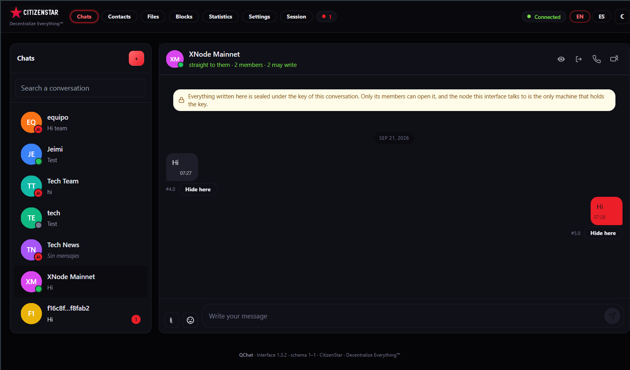
Task: Click the XNode Mainnet chat title
Action: coord(214,54)
